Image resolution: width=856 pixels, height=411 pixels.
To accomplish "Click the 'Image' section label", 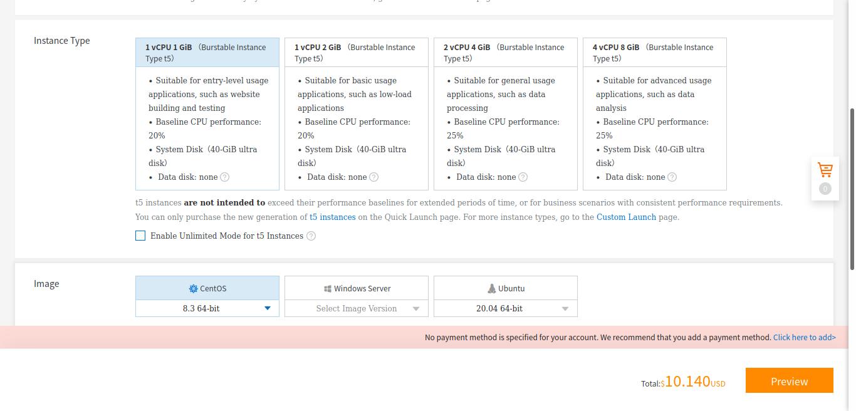I will (46, 284).
